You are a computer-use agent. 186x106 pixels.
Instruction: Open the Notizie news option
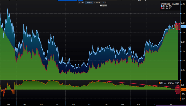coord(97,2)
